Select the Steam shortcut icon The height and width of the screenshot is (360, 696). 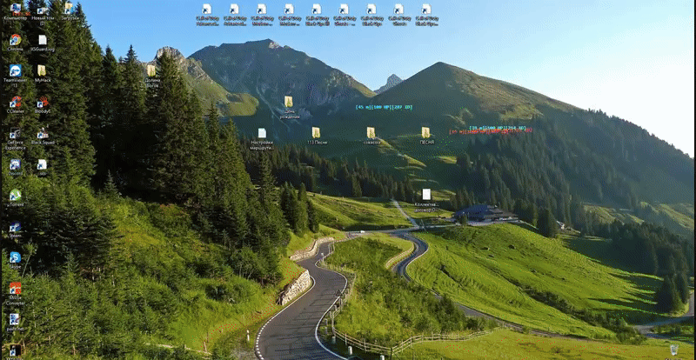pyautogui.click(x=15, y=227)
